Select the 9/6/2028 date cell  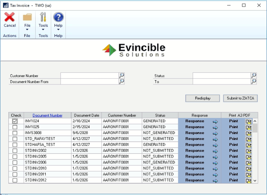86,133
